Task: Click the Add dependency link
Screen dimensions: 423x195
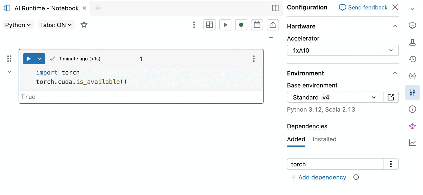Action: point(319,177)
